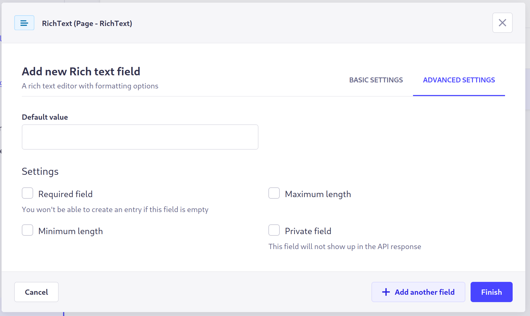Viewport: 530px width, 316px height.
Task: Select the Advanced Settings tab
Action: [459, 80]
